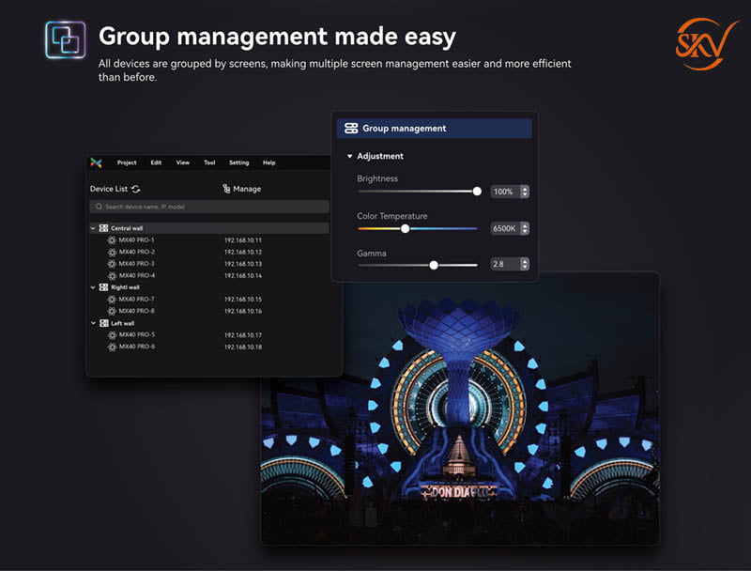
Task: Click the refresh icon beside Device List
Action: [x=136, y=189]
